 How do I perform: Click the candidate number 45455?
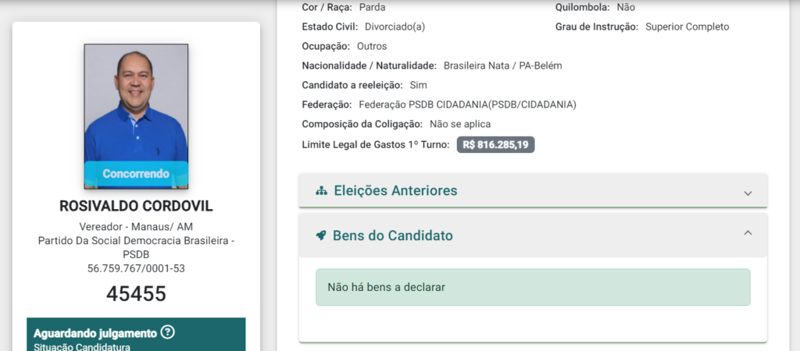[x=136, y=293]
